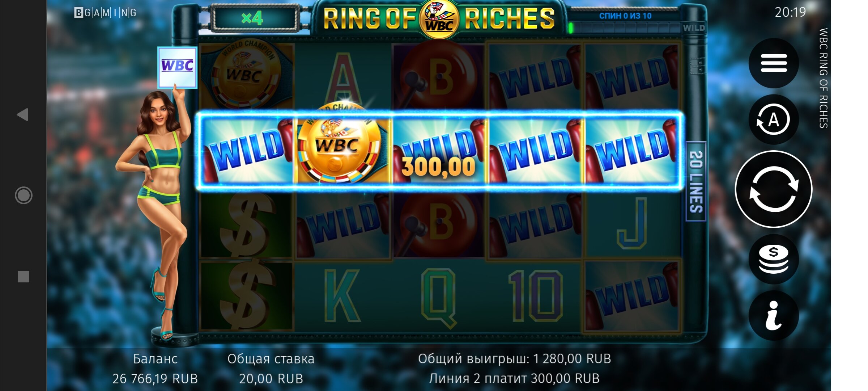868x391 pixels.
Task: Click the Ring of Riches WBC logo
Action: pyautogui.click(x=439, y=19)
